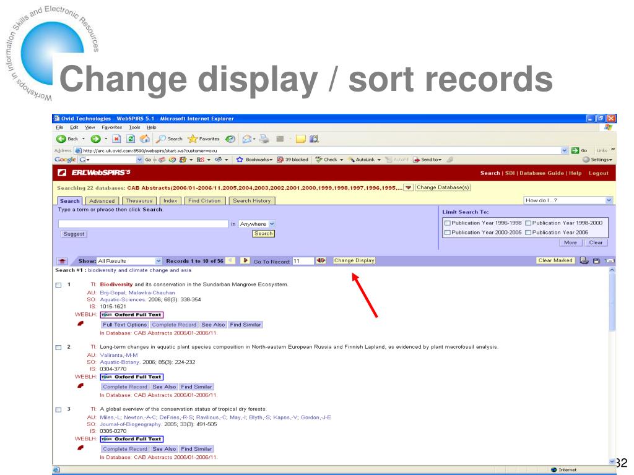The height and width of the screenshot is (475, 634).
Task: Click the Change Database(s) button
Action: 443,187
